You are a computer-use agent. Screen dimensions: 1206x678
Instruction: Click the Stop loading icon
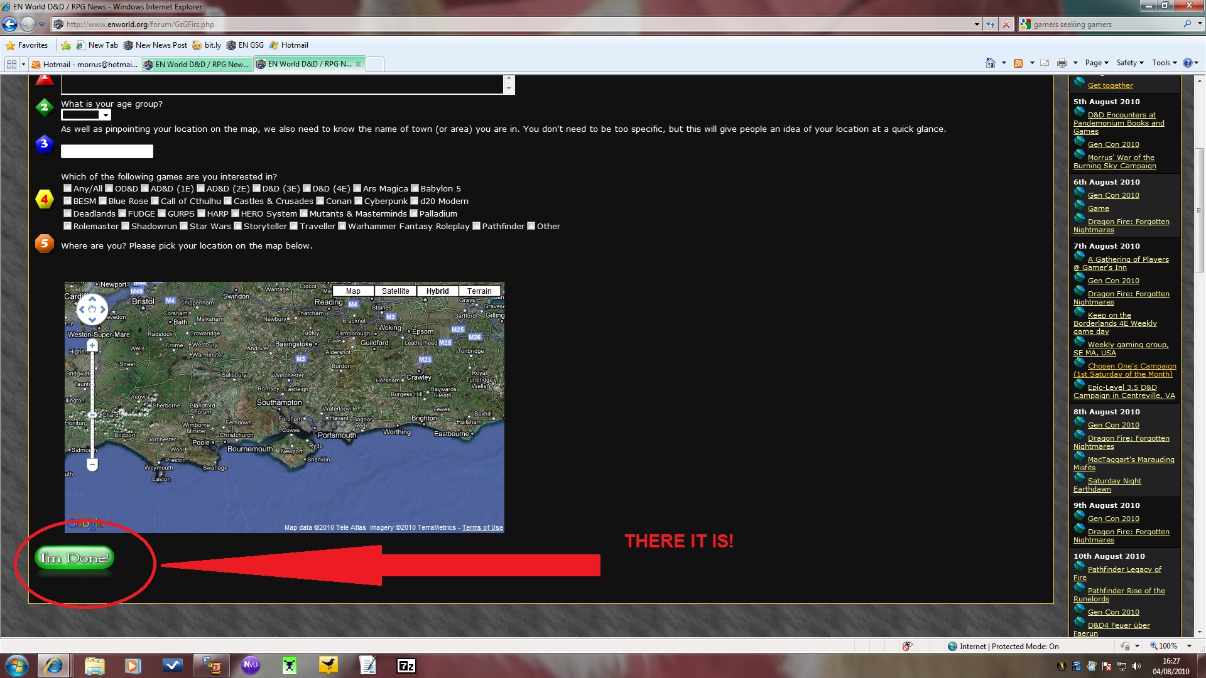1006,24
